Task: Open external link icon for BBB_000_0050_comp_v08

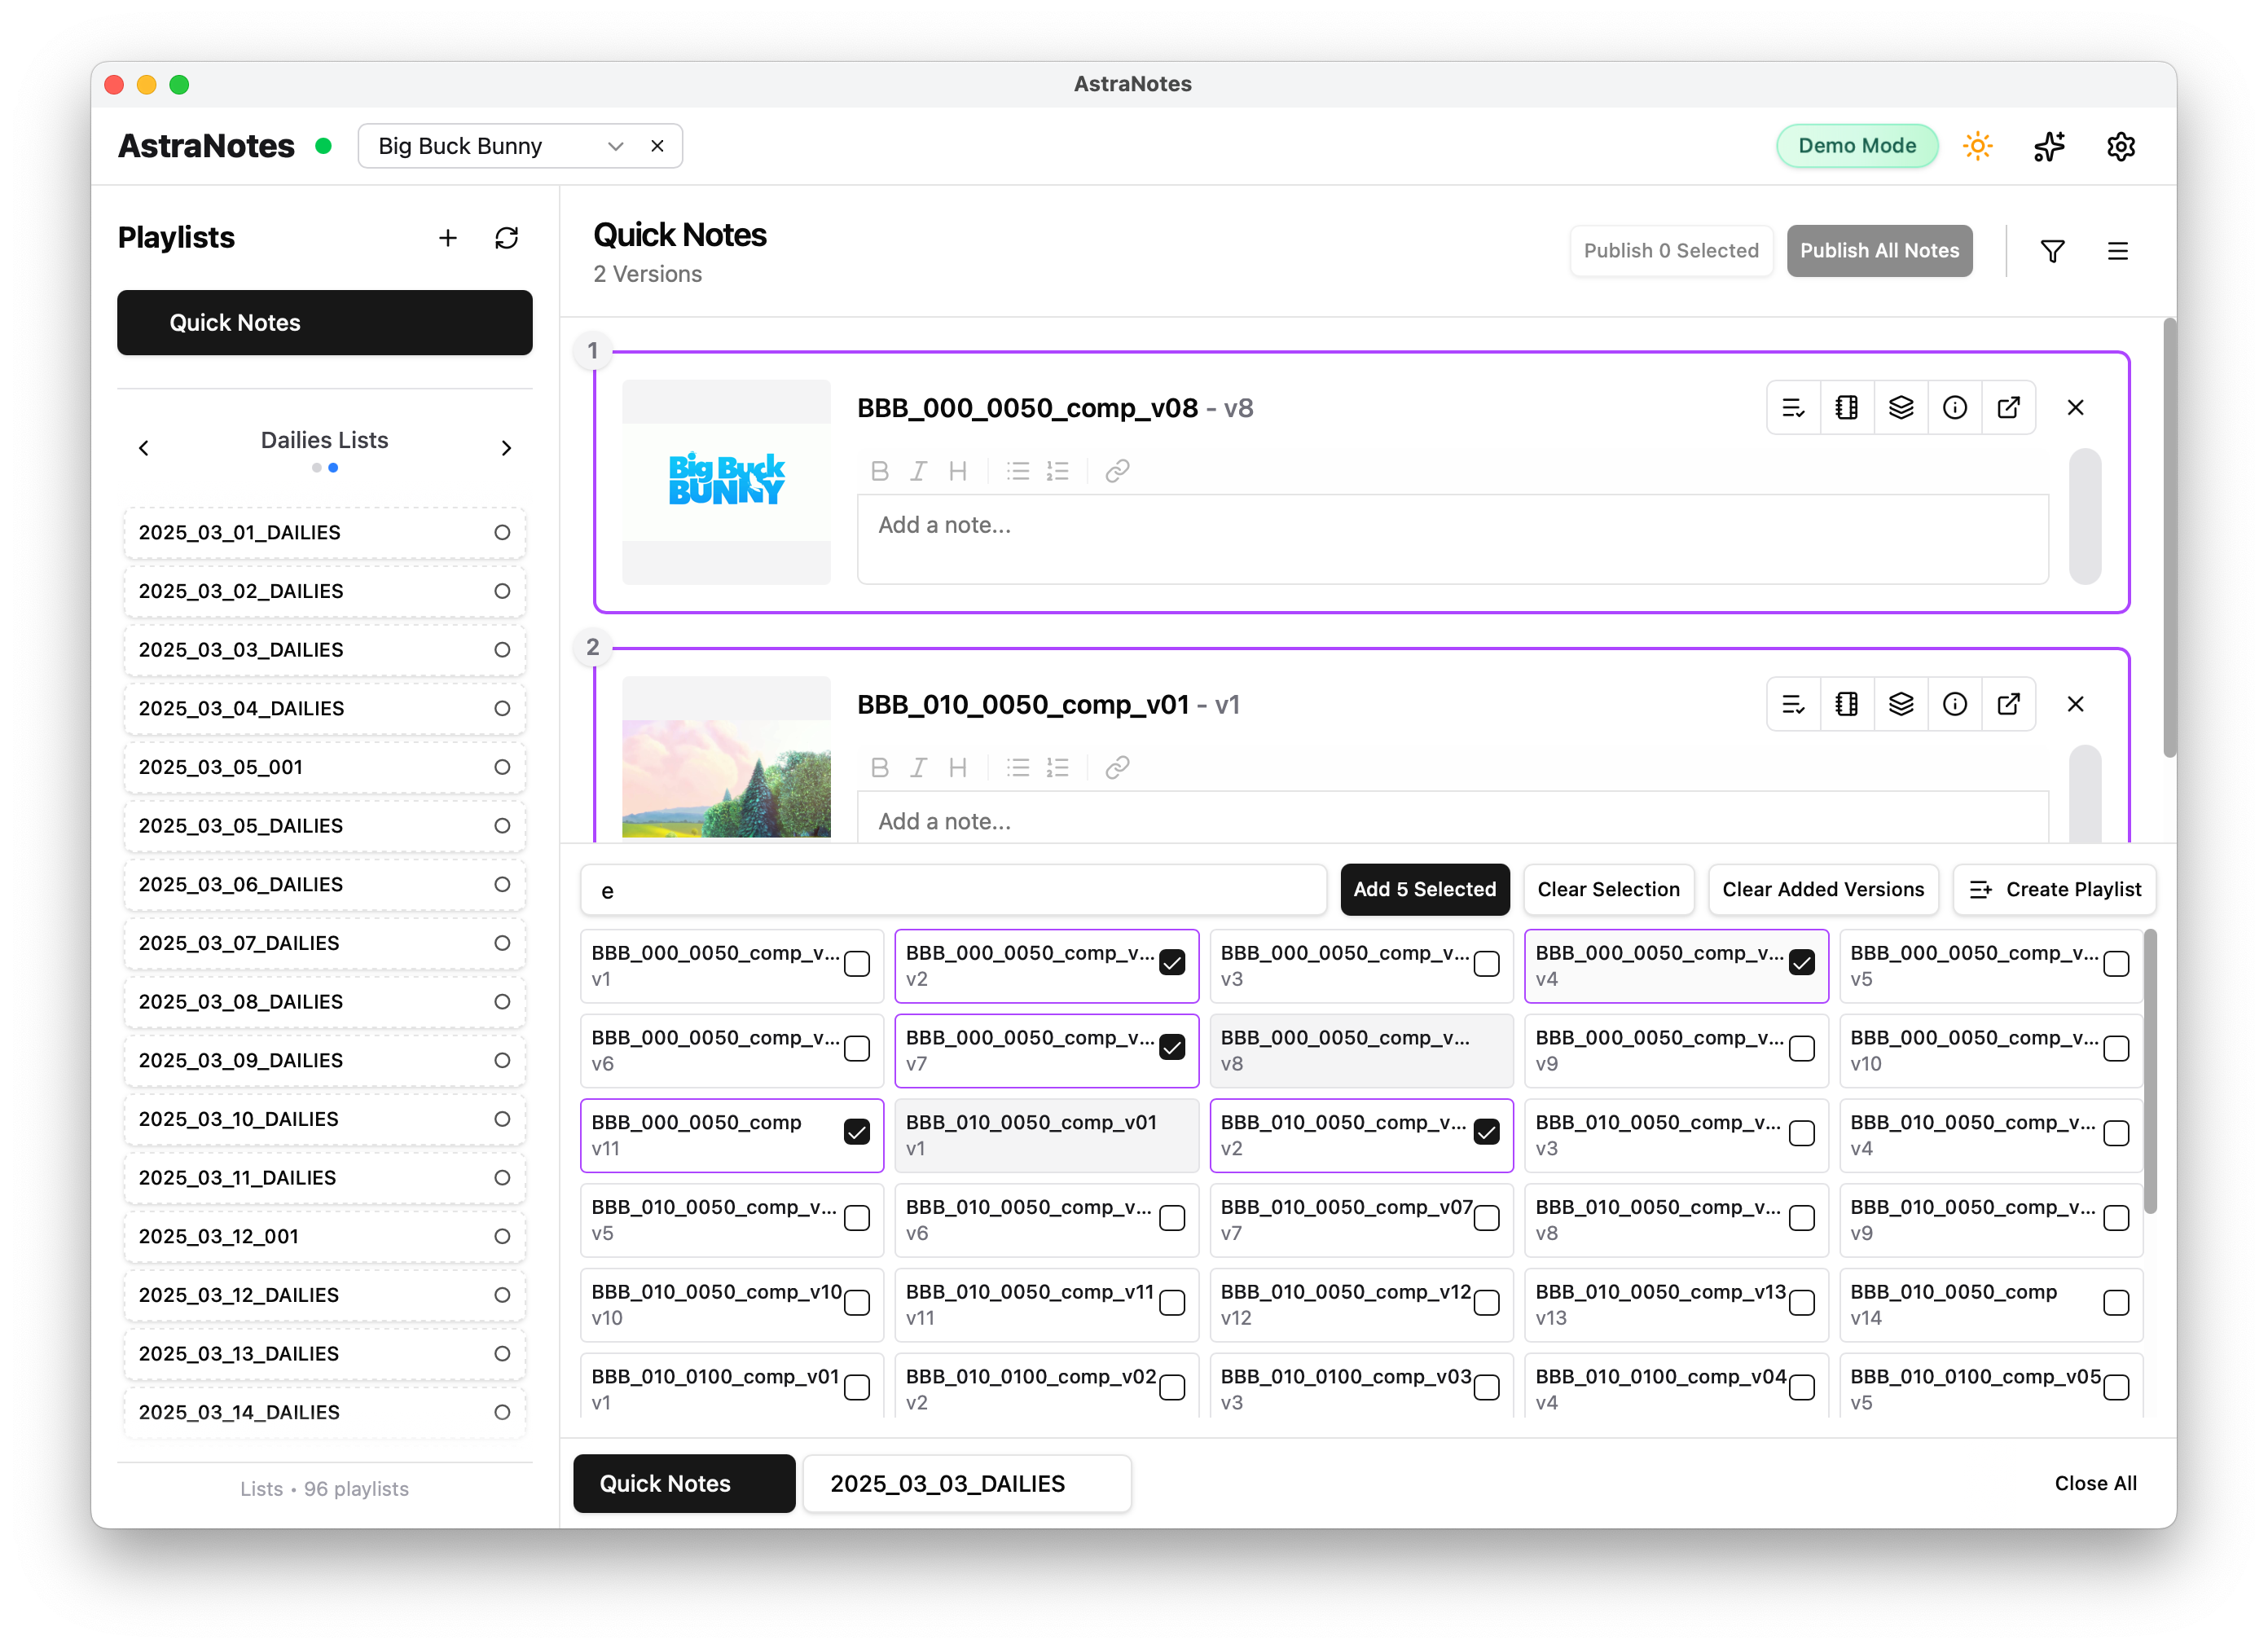Action: pos(2008,408)
